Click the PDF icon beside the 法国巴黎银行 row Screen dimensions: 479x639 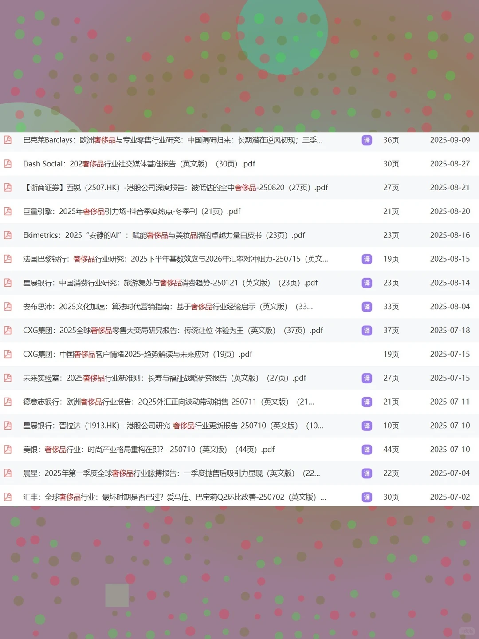[8, 259]
